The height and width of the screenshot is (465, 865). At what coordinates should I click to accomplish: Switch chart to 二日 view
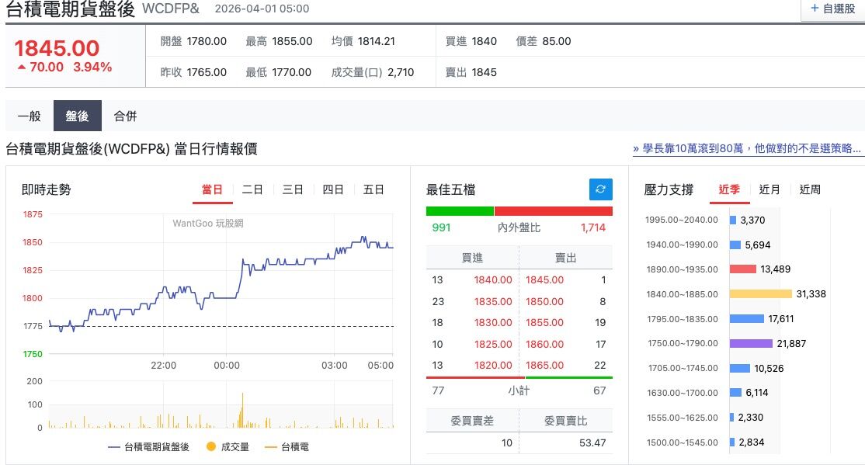252,189
